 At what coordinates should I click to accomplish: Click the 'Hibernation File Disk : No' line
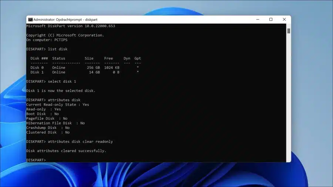(x=55, y=123)
